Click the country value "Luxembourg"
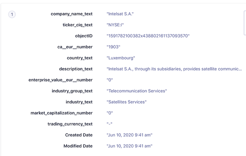246x156 pixels. (121, 58)
